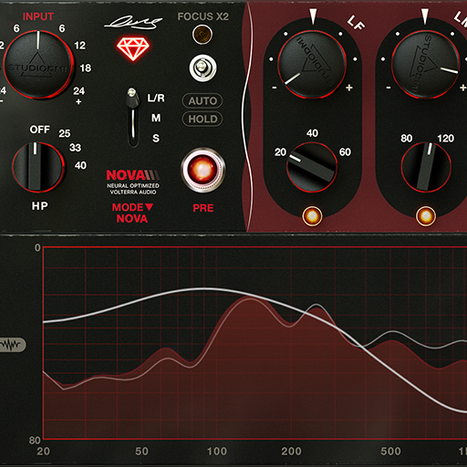467x467 pixels.
Task: Click the 100 Hz axis label
Action: click(x=217, y=451)
